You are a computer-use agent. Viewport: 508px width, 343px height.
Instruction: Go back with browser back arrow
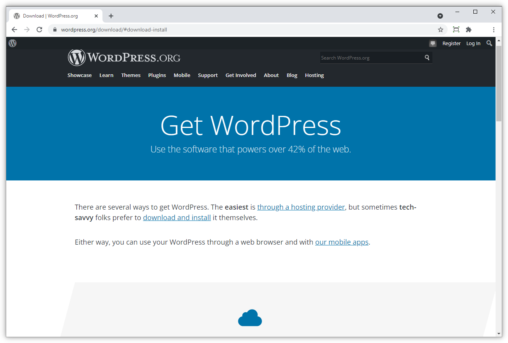click(14, 30)
